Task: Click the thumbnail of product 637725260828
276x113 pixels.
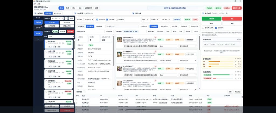Action: 119,83
